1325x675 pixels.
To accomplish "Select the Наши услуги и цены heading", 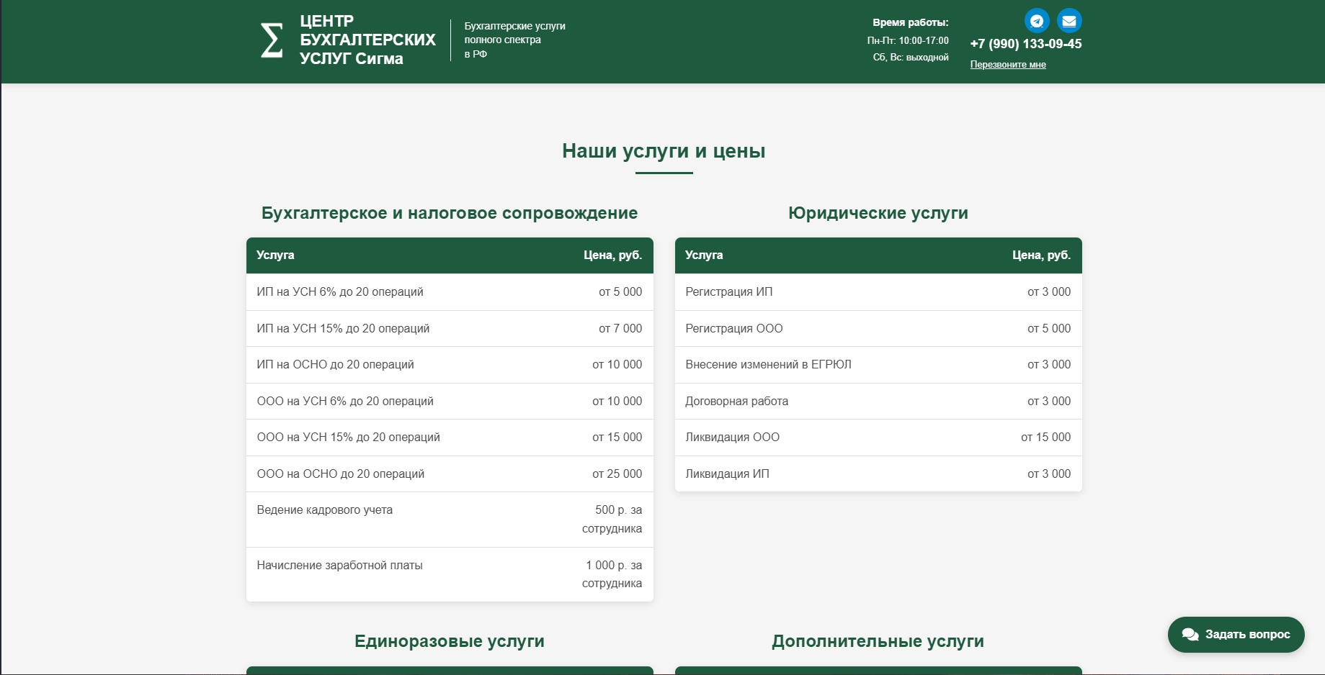I will (x=664, y=151).
